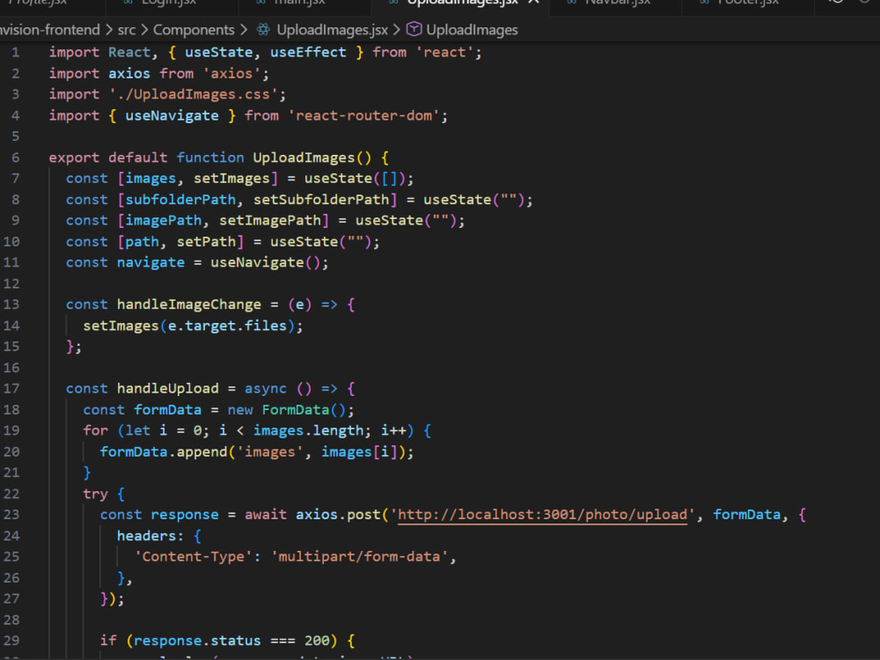Click 'FormData' constructor on line 18
880x660 pixels.
pos(295,410)
